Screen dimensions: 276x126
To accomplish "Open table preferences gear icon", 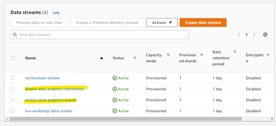I will [x=265, y=35].
